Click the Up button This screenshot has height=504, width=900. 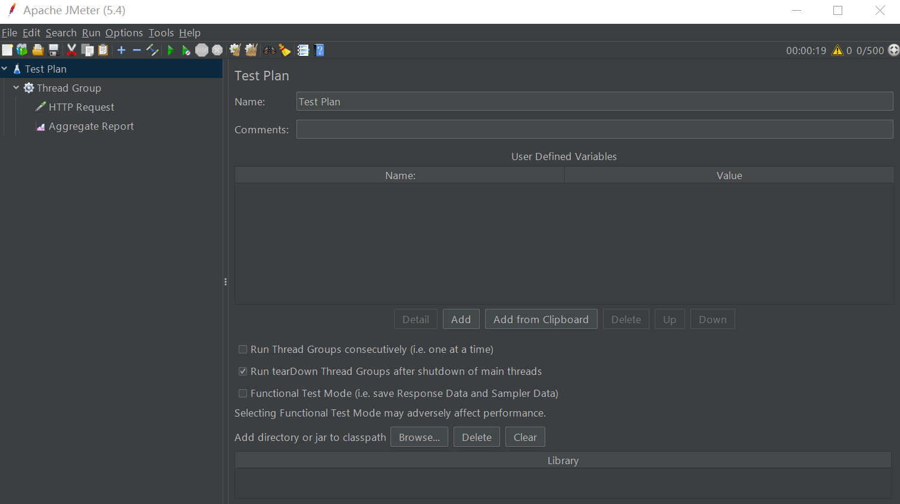tap(670, 319)
